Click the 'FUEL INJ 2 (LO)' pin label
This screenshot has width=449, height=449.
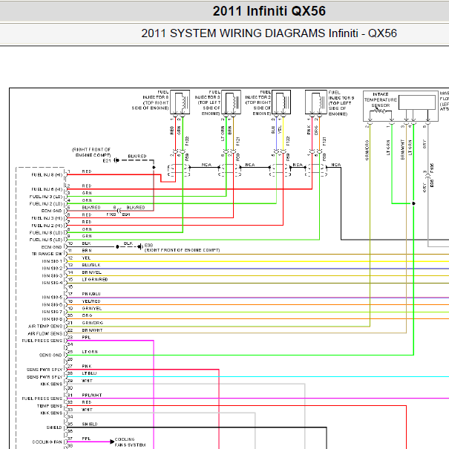[x=46, y=203]
